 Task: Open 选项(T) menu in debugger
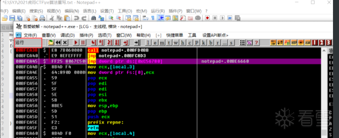(x=104, y=35)
